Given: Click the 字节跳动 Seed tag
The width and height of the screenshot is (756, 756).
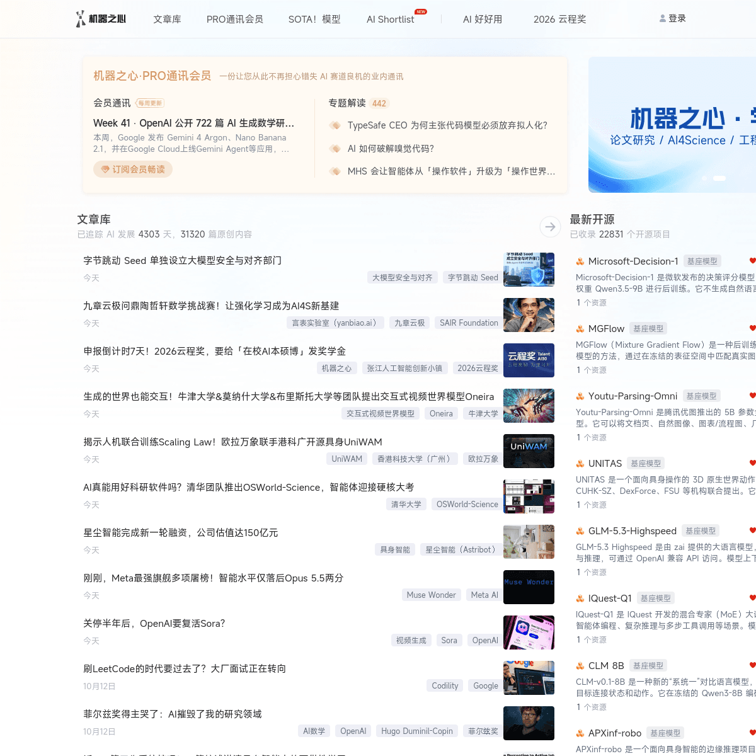Looking at the screenshot, I should point(473,277).
